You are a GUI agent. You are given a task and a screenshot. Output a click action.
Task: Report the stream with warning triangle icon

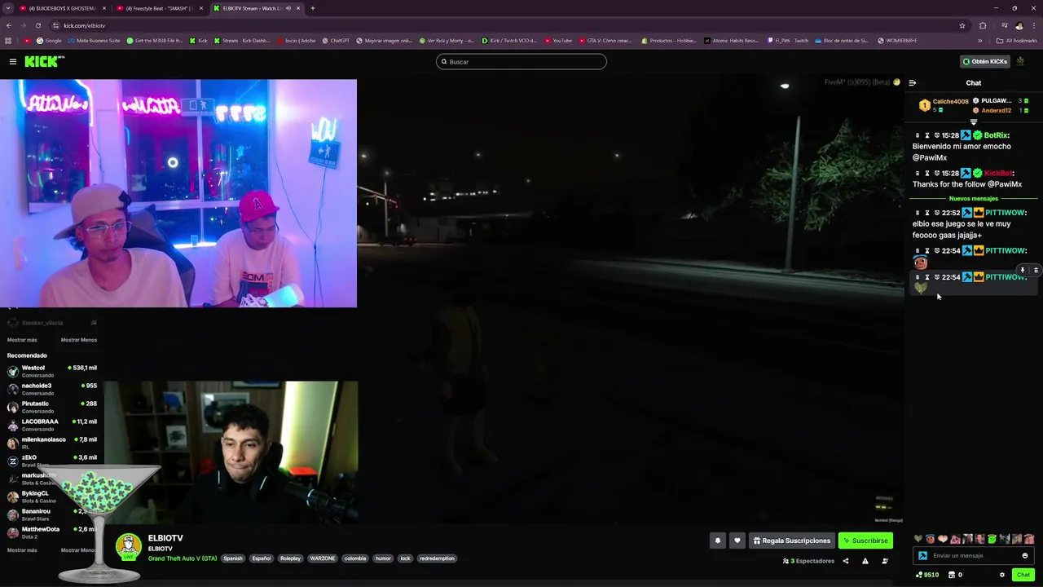point(865,561)
